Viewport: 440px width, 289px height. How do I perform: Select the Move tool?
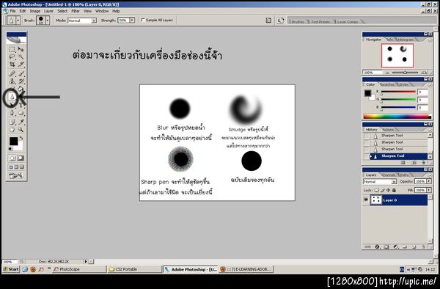pos(21,50)
